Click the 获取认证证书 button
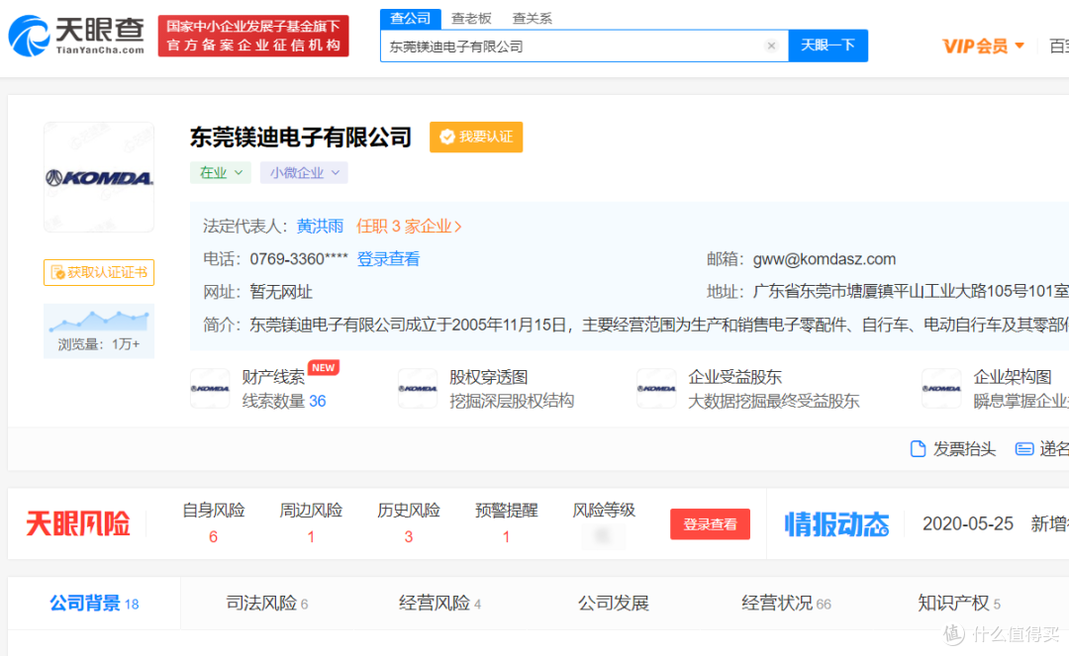 click(99, 272)
